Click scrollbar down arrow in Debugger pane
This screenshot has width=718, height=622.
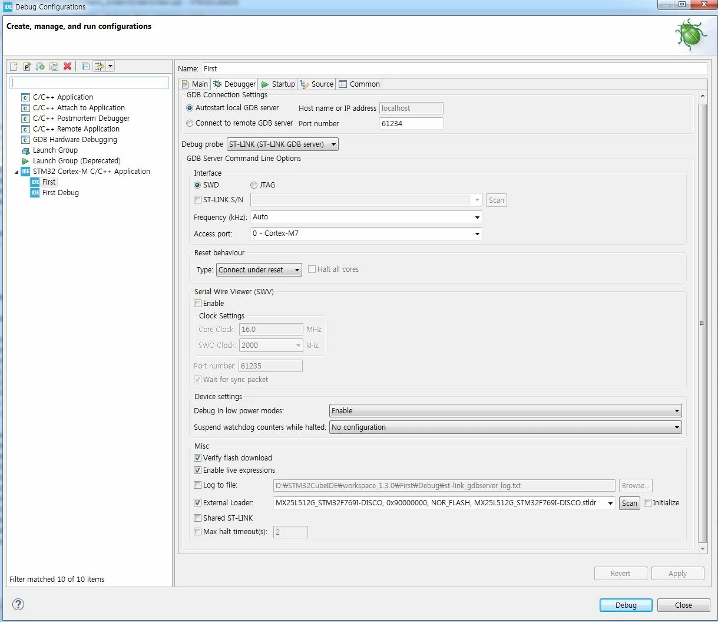702,548
